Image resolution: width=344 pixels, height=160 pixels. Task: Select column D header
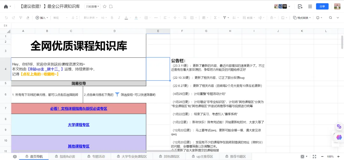pyautogui.click(x=115, y=31)
